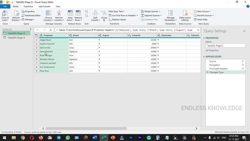Viewport: 250px width, 141px height.
Task: Click the formula bar text
Action: (x=125, y=30)
